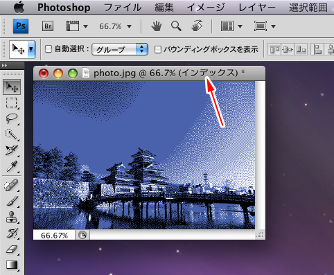Open the Photoshop application menu
This screenshot has height=275, width=334.
click(64, 8)
